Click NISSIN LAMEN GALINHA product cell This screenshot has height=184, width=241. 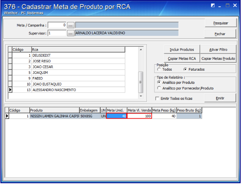pos(54,116)
